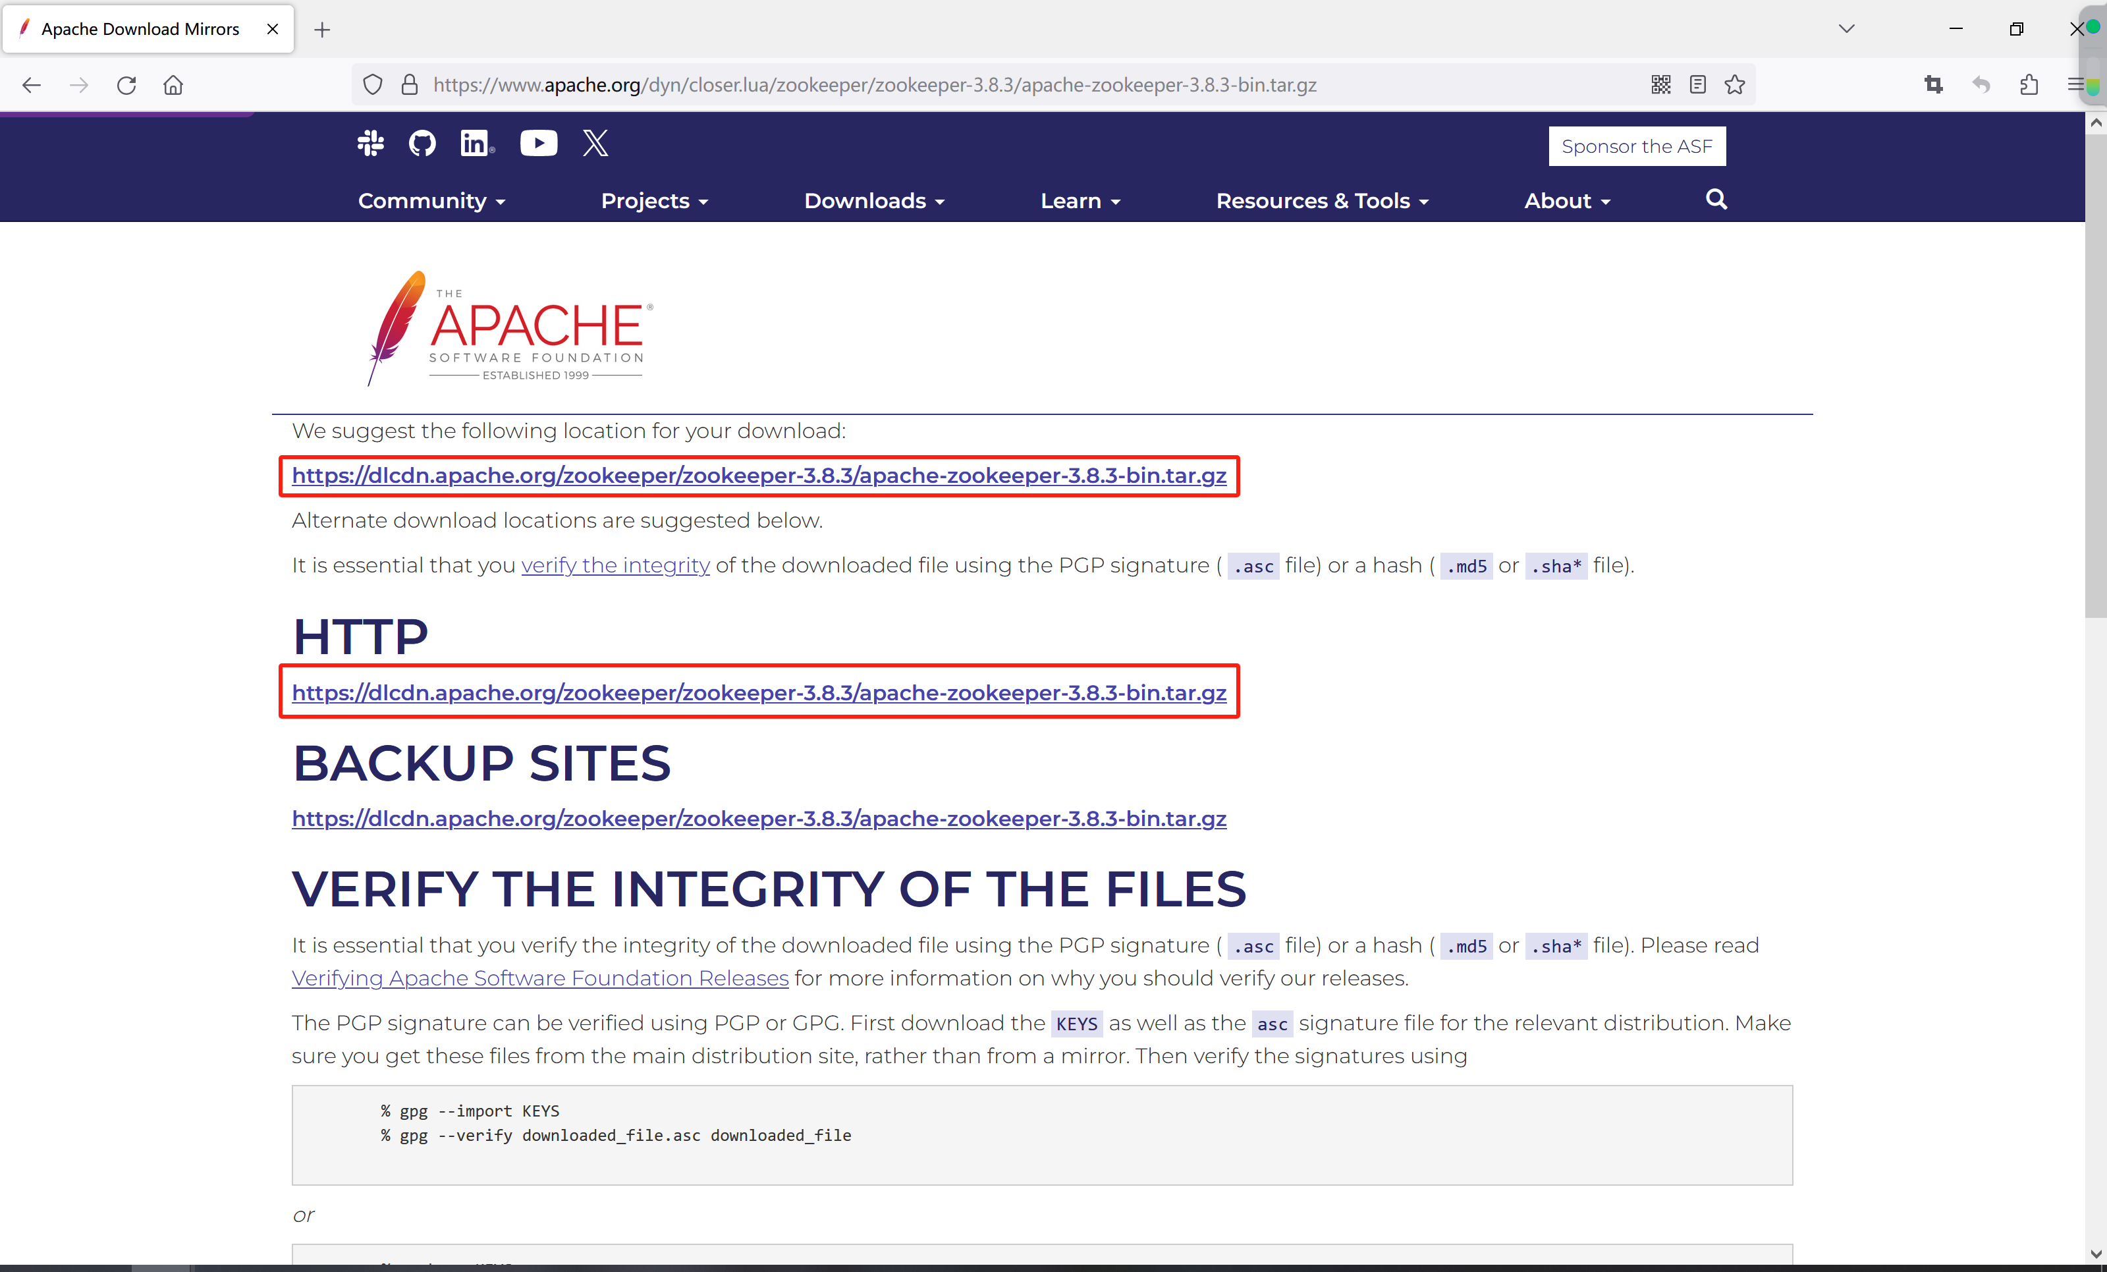This screenshot has width=2107, height=1272.
Task: Reload the page
Action: point(126,85)
